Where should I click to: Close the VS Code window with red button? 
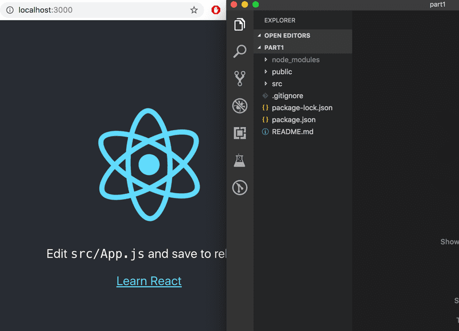[234, 5]
